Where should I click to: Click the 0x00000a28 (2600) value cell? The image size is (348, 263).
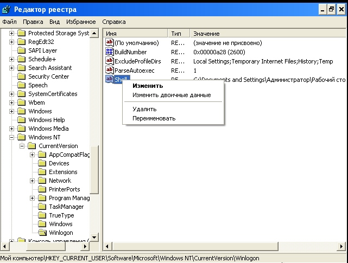point(219,52)
